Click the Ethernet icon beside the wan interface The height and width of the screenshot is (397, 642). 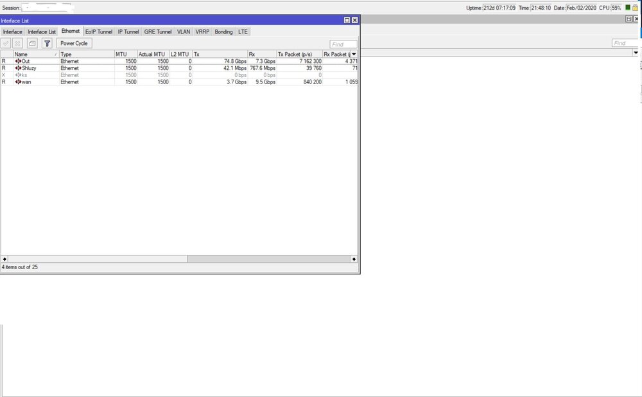pyautogui.click(x=17, y=82)
